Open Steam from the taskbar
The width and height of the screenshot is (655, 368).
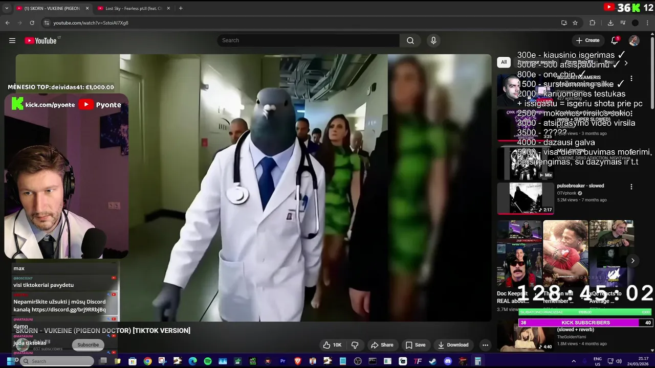(432, 361)
